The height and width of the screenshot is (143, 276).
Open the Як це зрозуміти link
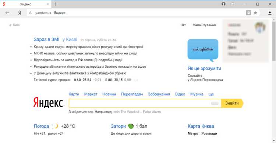[x=204, y=68]
